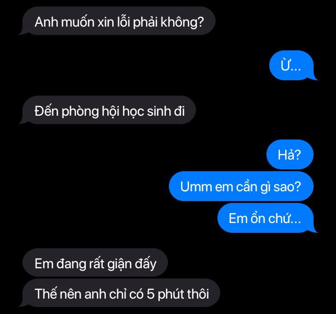This screenshot has width=336, height=314.
Task: Tap the 'Umm em cần gì sao?' bubble
Action: 241,186
